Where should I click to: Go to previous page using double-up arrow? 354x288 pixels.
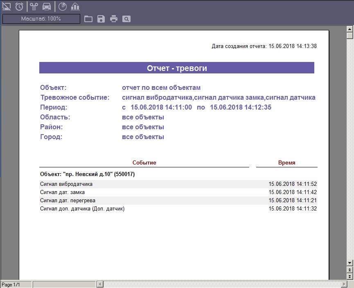pos(349,270)
